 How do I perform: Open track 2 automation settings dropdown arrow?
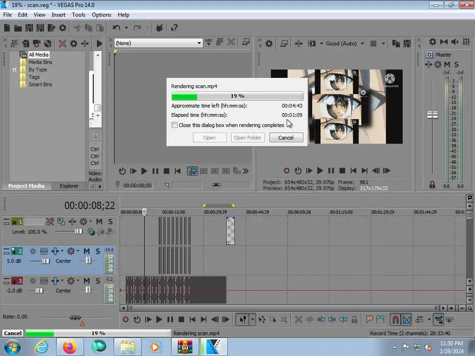[78, 251]
